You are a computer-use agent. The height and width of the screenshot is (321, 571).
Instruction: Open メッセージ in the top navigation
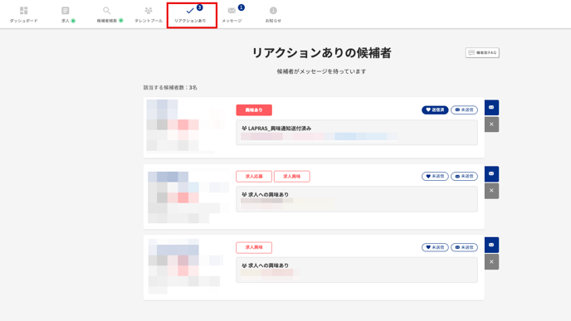[232, 15]
